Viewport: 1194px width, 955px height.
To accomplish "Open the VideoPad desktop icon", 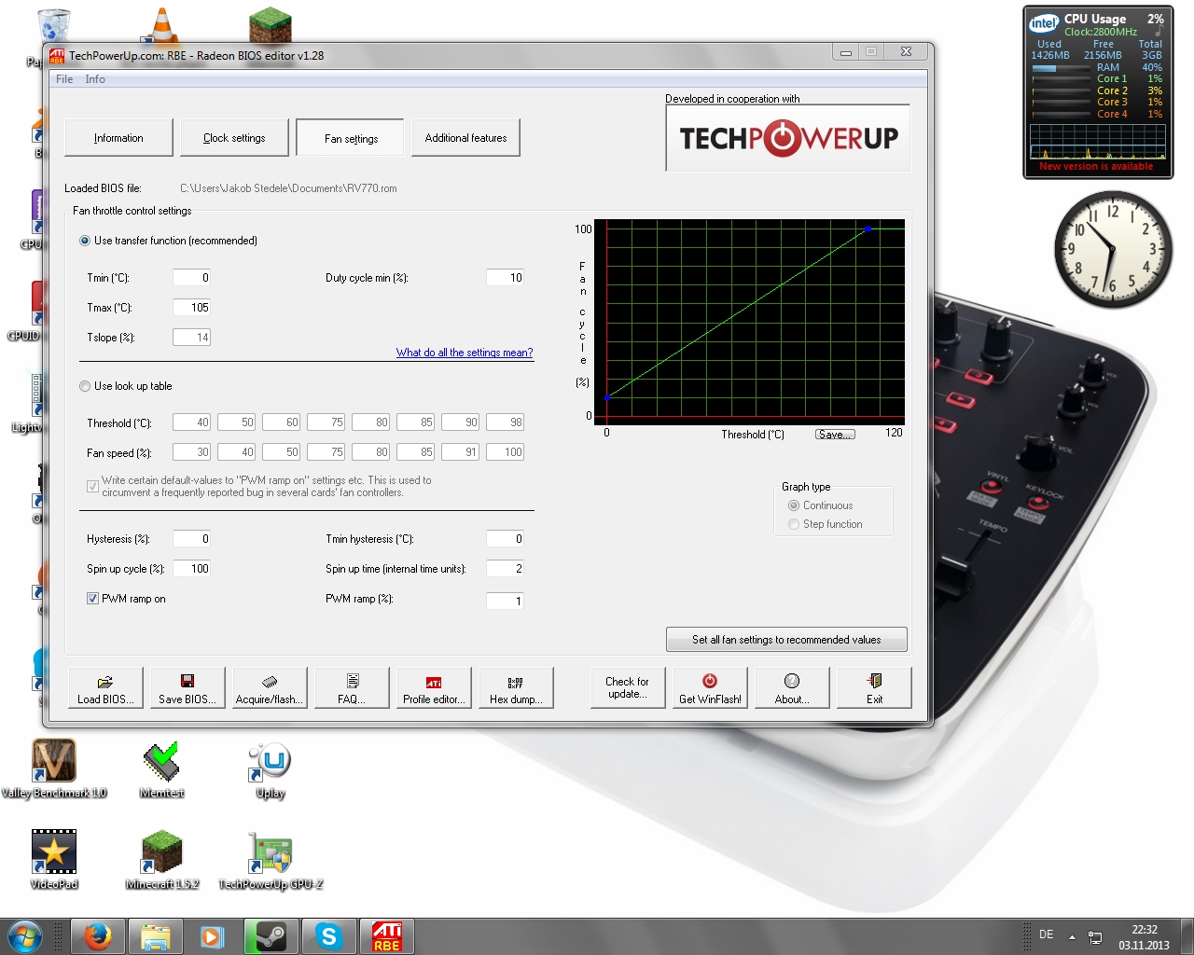I will [54, 859].
